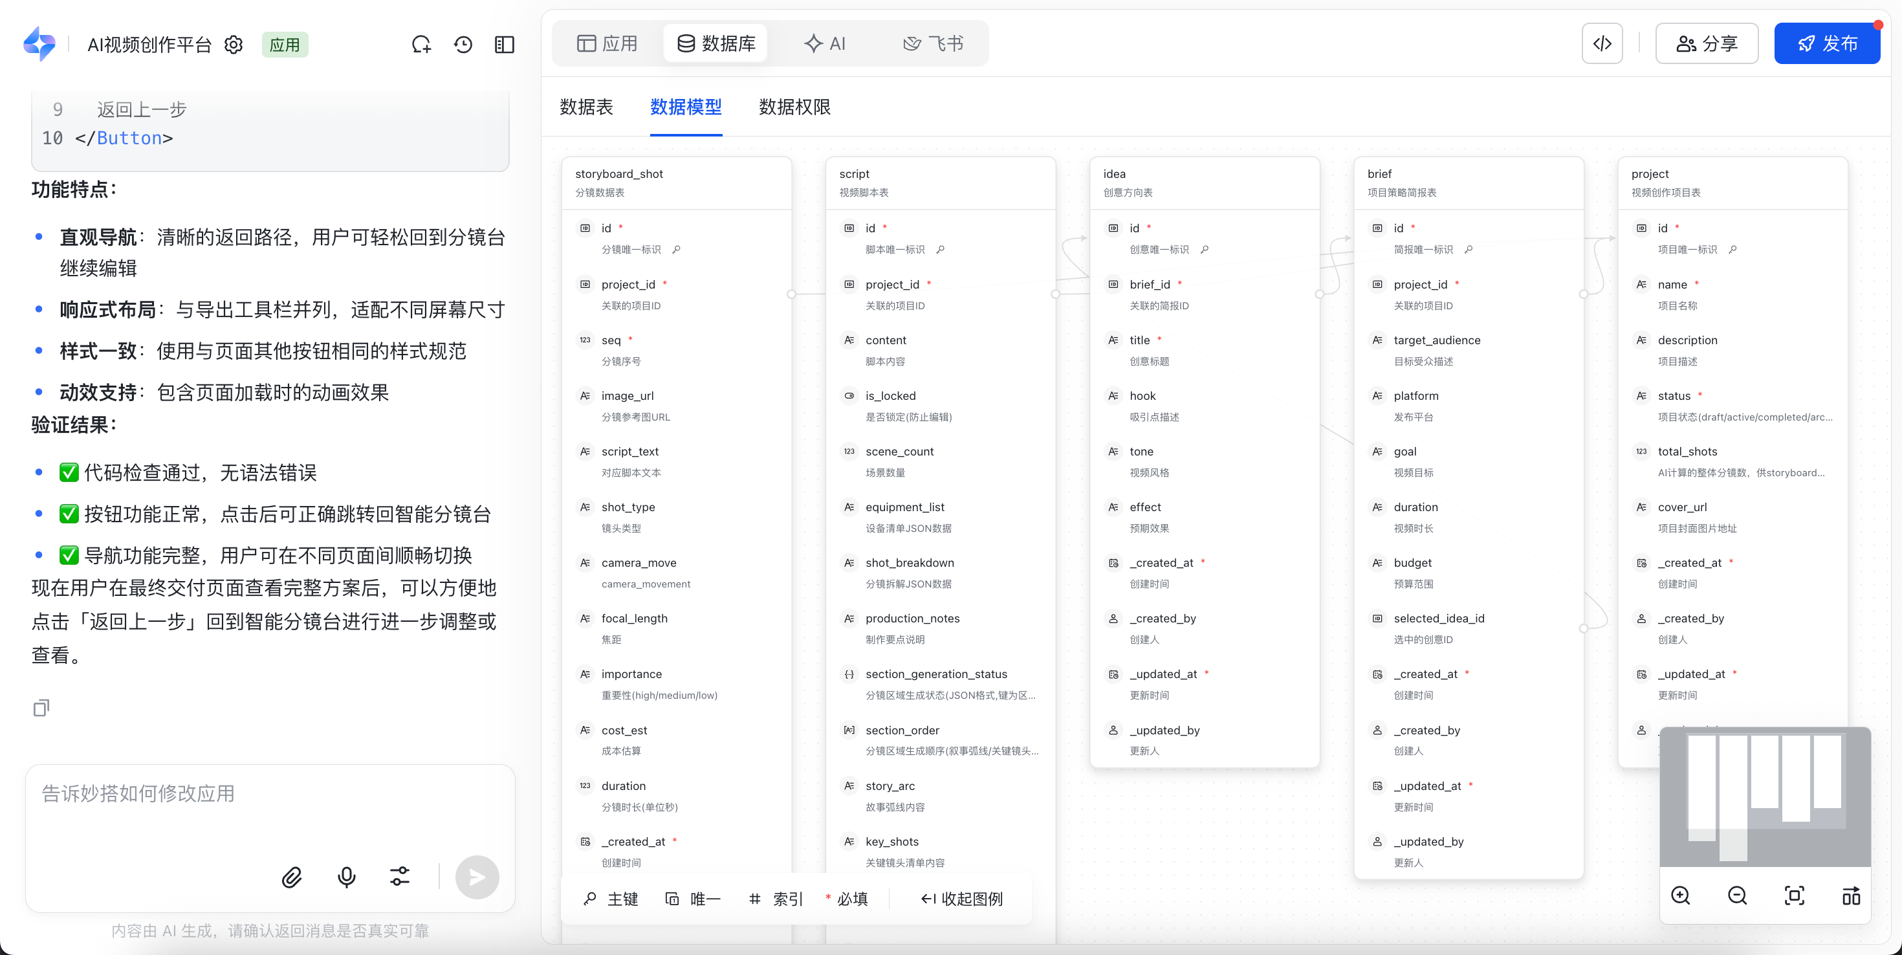Click the fit-to-screen icon
Screen dimensions: 1902x955
tap(1793, 895)
